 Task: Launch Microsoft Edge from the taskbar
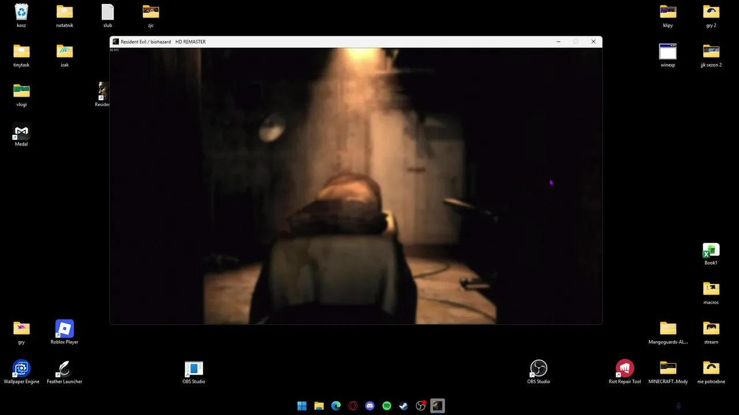[x=336, y=406]
